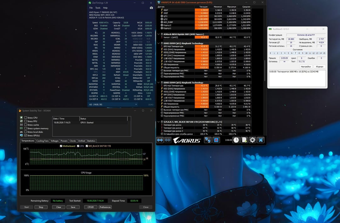Click TestMem5 Настройки button
Screen dimensions: 340x223
pyautogui.click(x=306, y=67)
